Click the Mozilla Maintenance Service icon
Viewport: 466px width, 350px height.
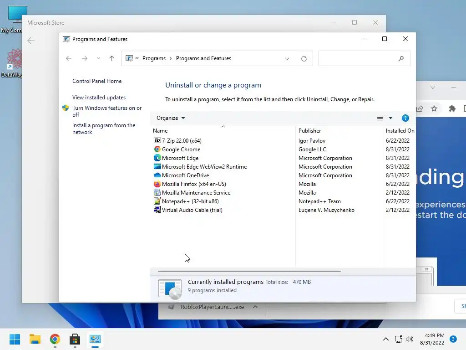157,193
